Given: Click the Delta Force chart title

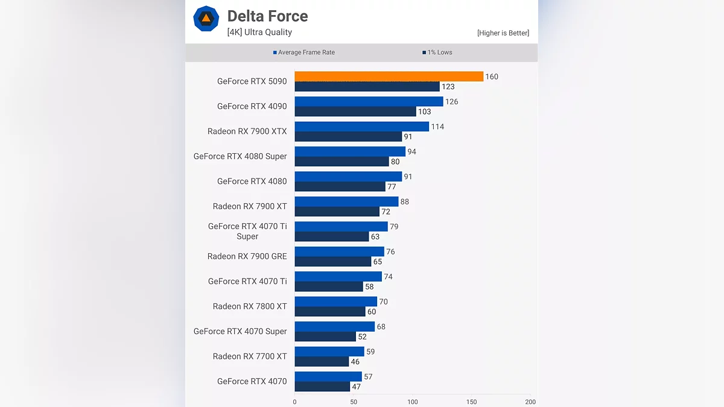Looking at the screenshot, I should tap(267, 16).
